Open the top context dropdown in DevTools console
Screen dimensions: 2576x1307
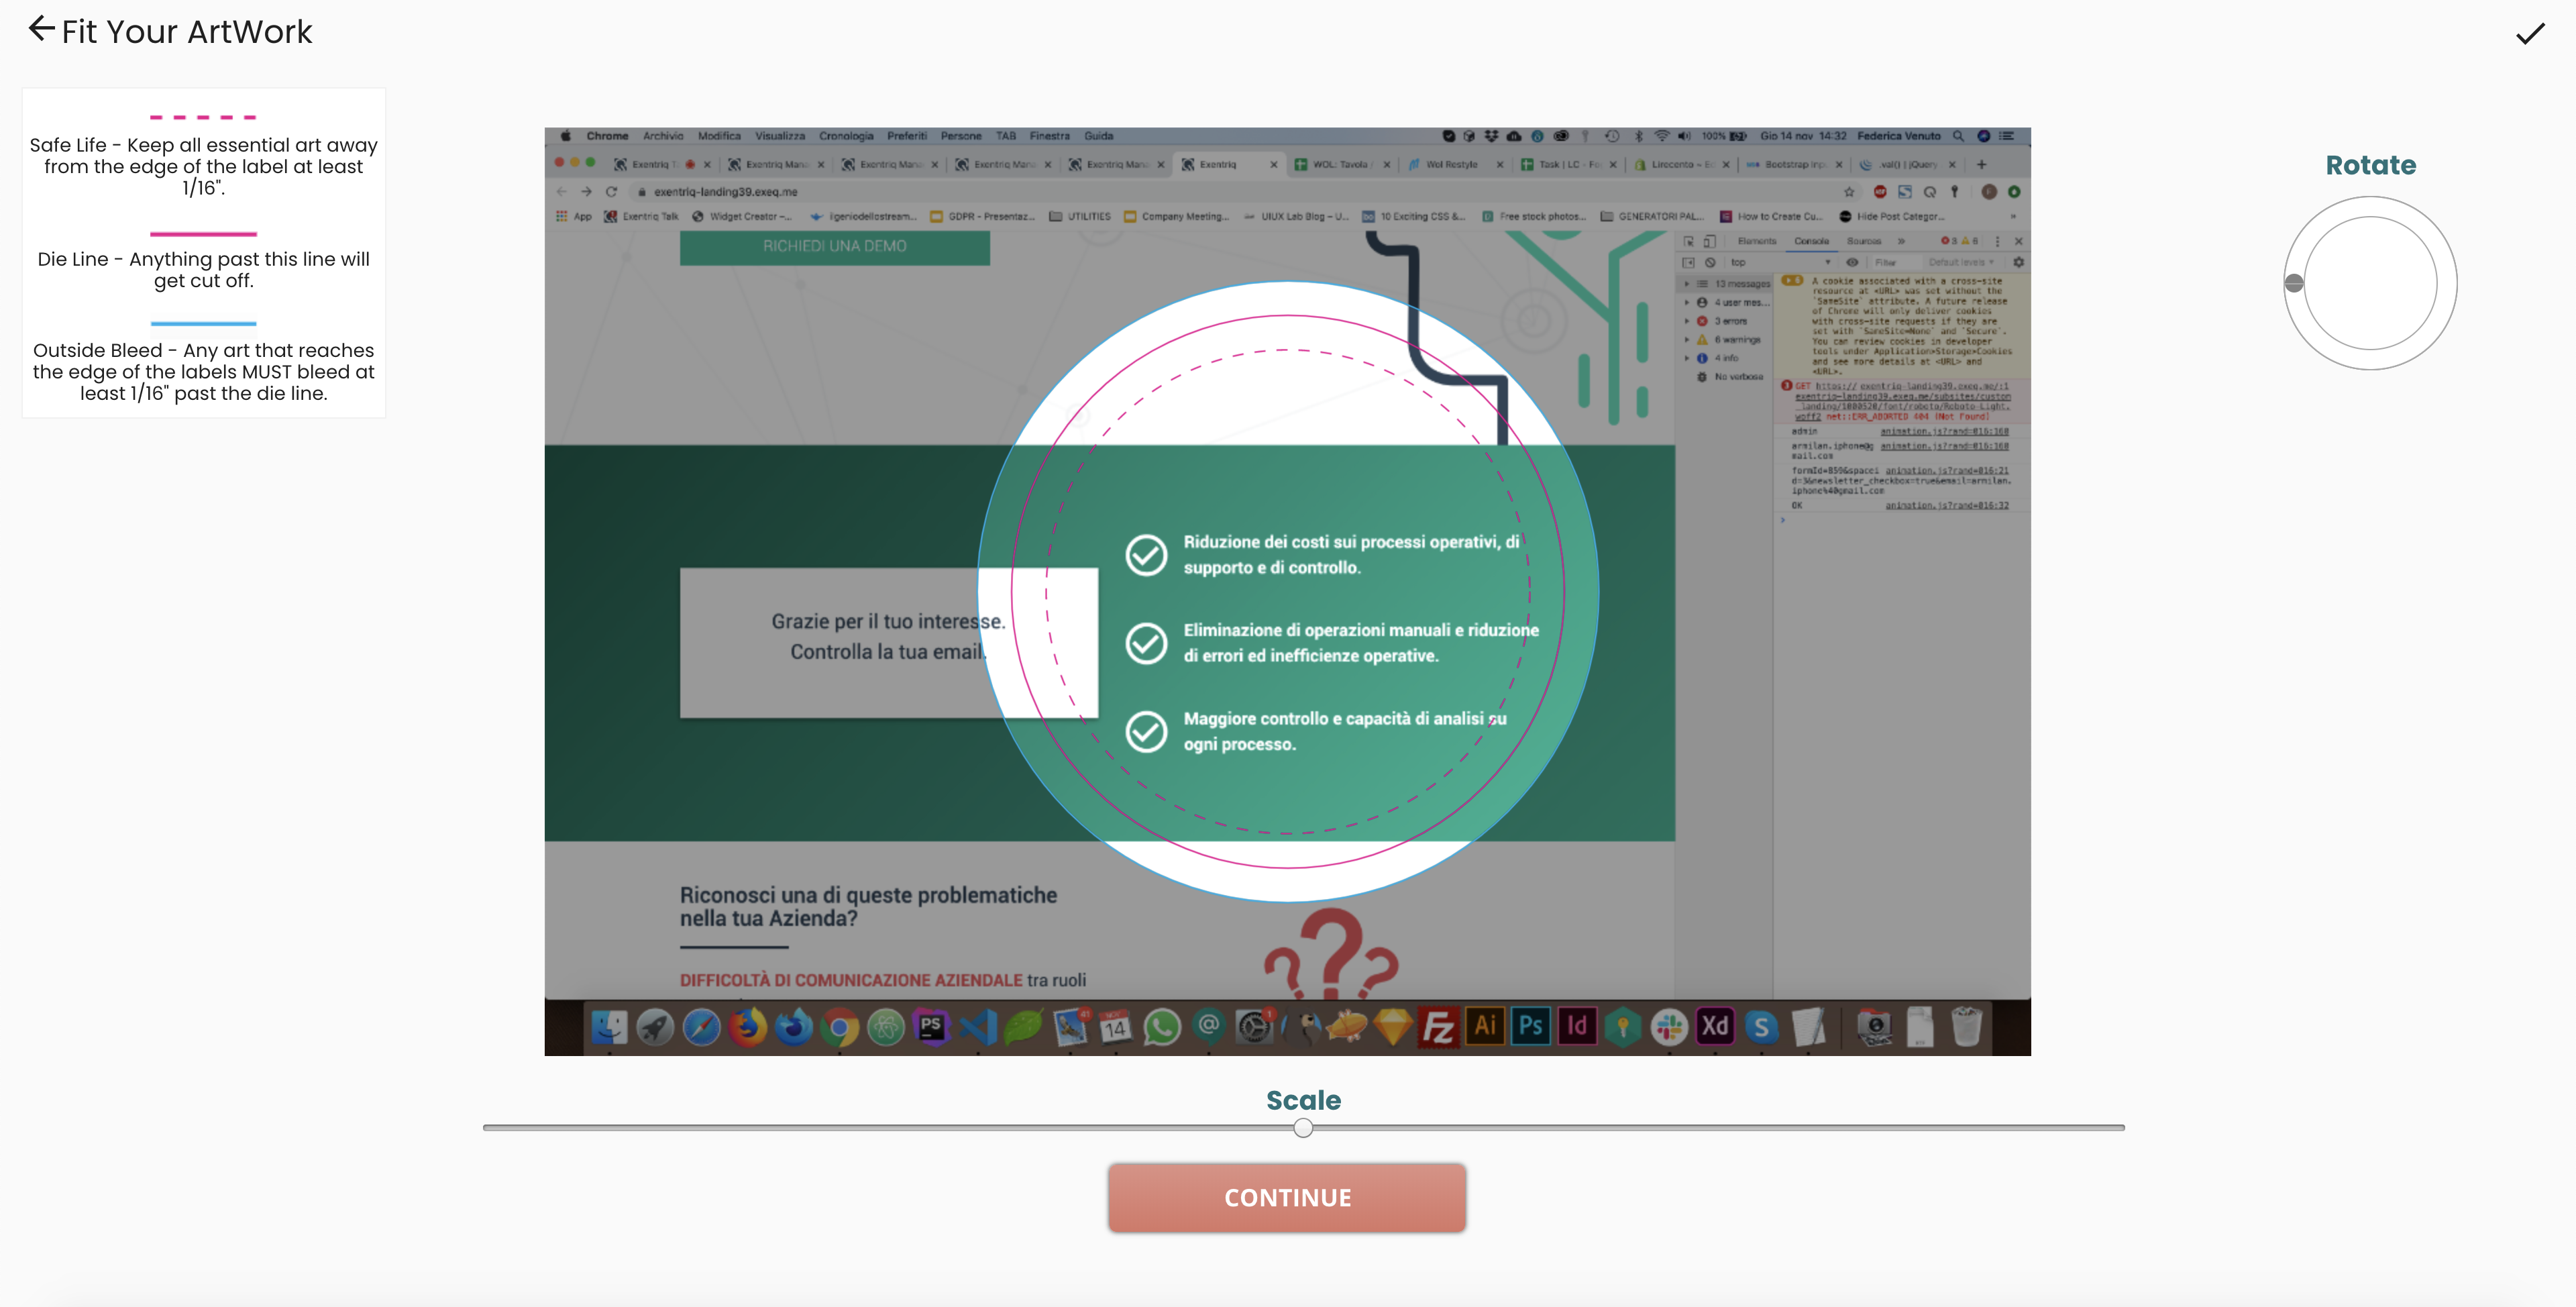(1780, 262)
